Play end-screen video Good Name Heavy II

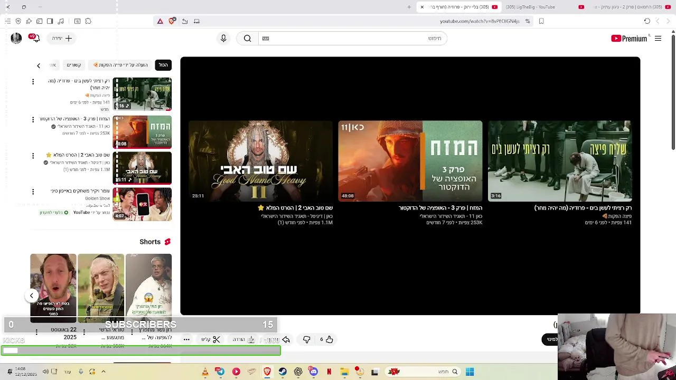pyautogui.click(x=261, y=161)
